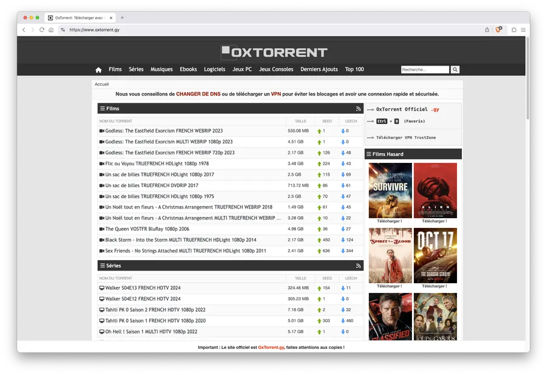This screenshot has height=375, width=547.
Task: Open the Séries menu item
Action: pyautogui.click(x=136, y=69)
